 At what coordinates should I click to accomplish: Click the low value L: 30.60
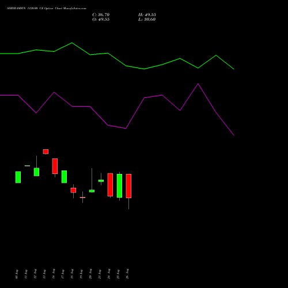[147, 20]
